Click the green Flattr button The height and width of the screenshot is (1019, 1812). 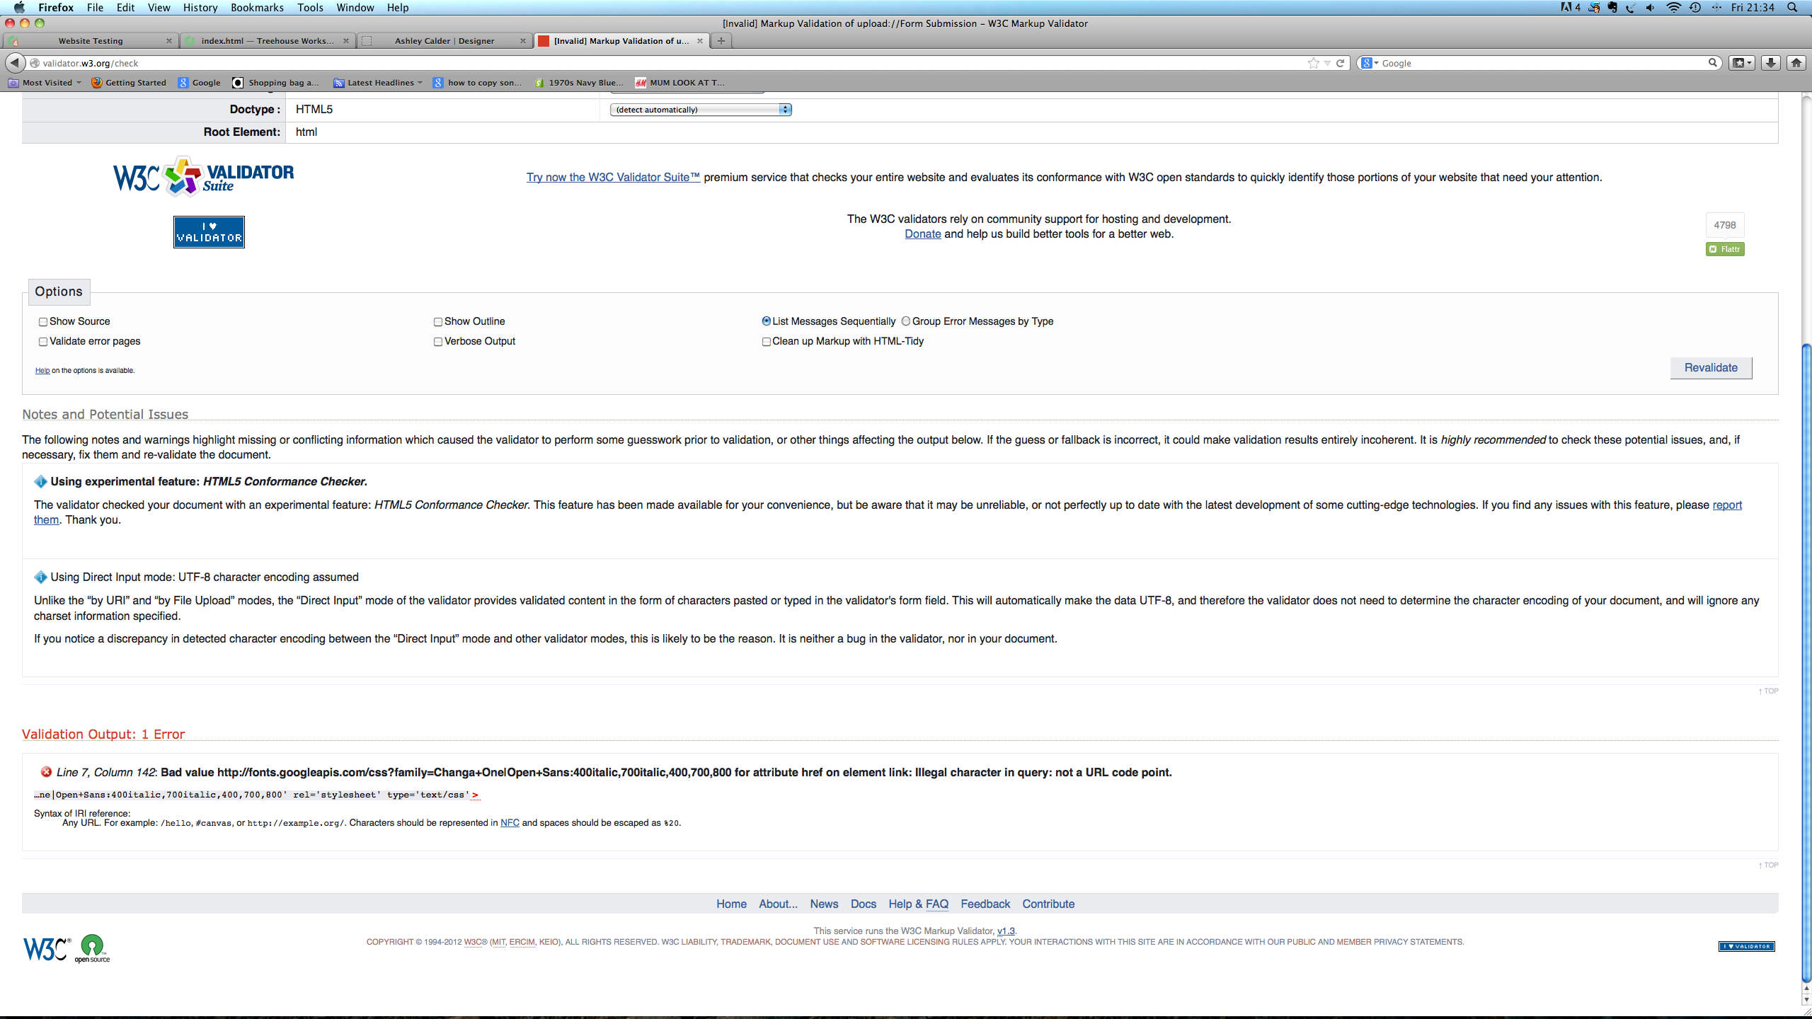click(1725, 249)
